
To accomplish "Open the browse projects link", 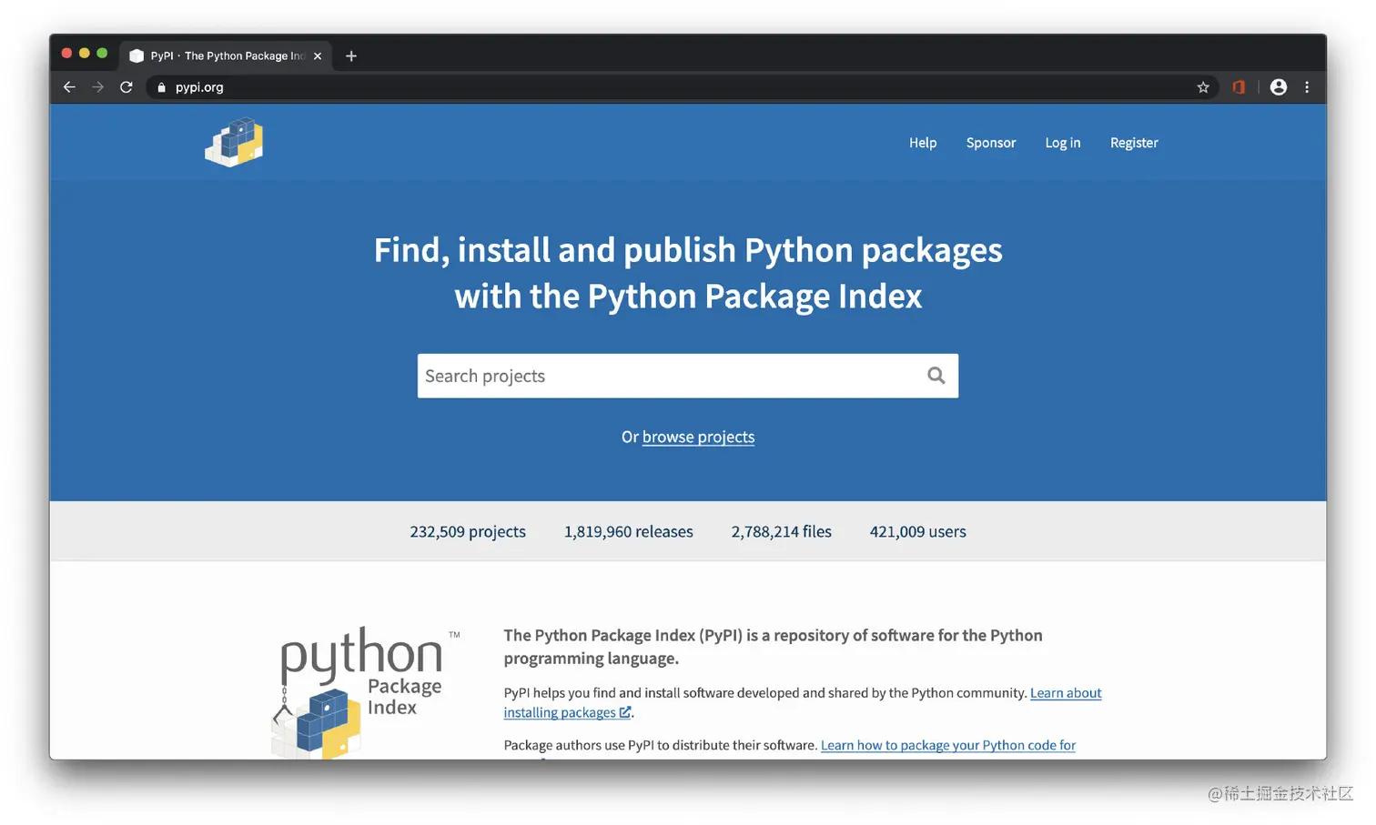I will pyautogui.click(x=698, y=437).
